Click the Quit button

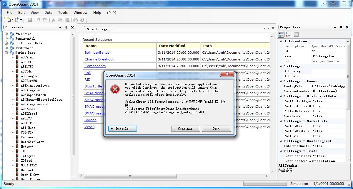[216, 129]
